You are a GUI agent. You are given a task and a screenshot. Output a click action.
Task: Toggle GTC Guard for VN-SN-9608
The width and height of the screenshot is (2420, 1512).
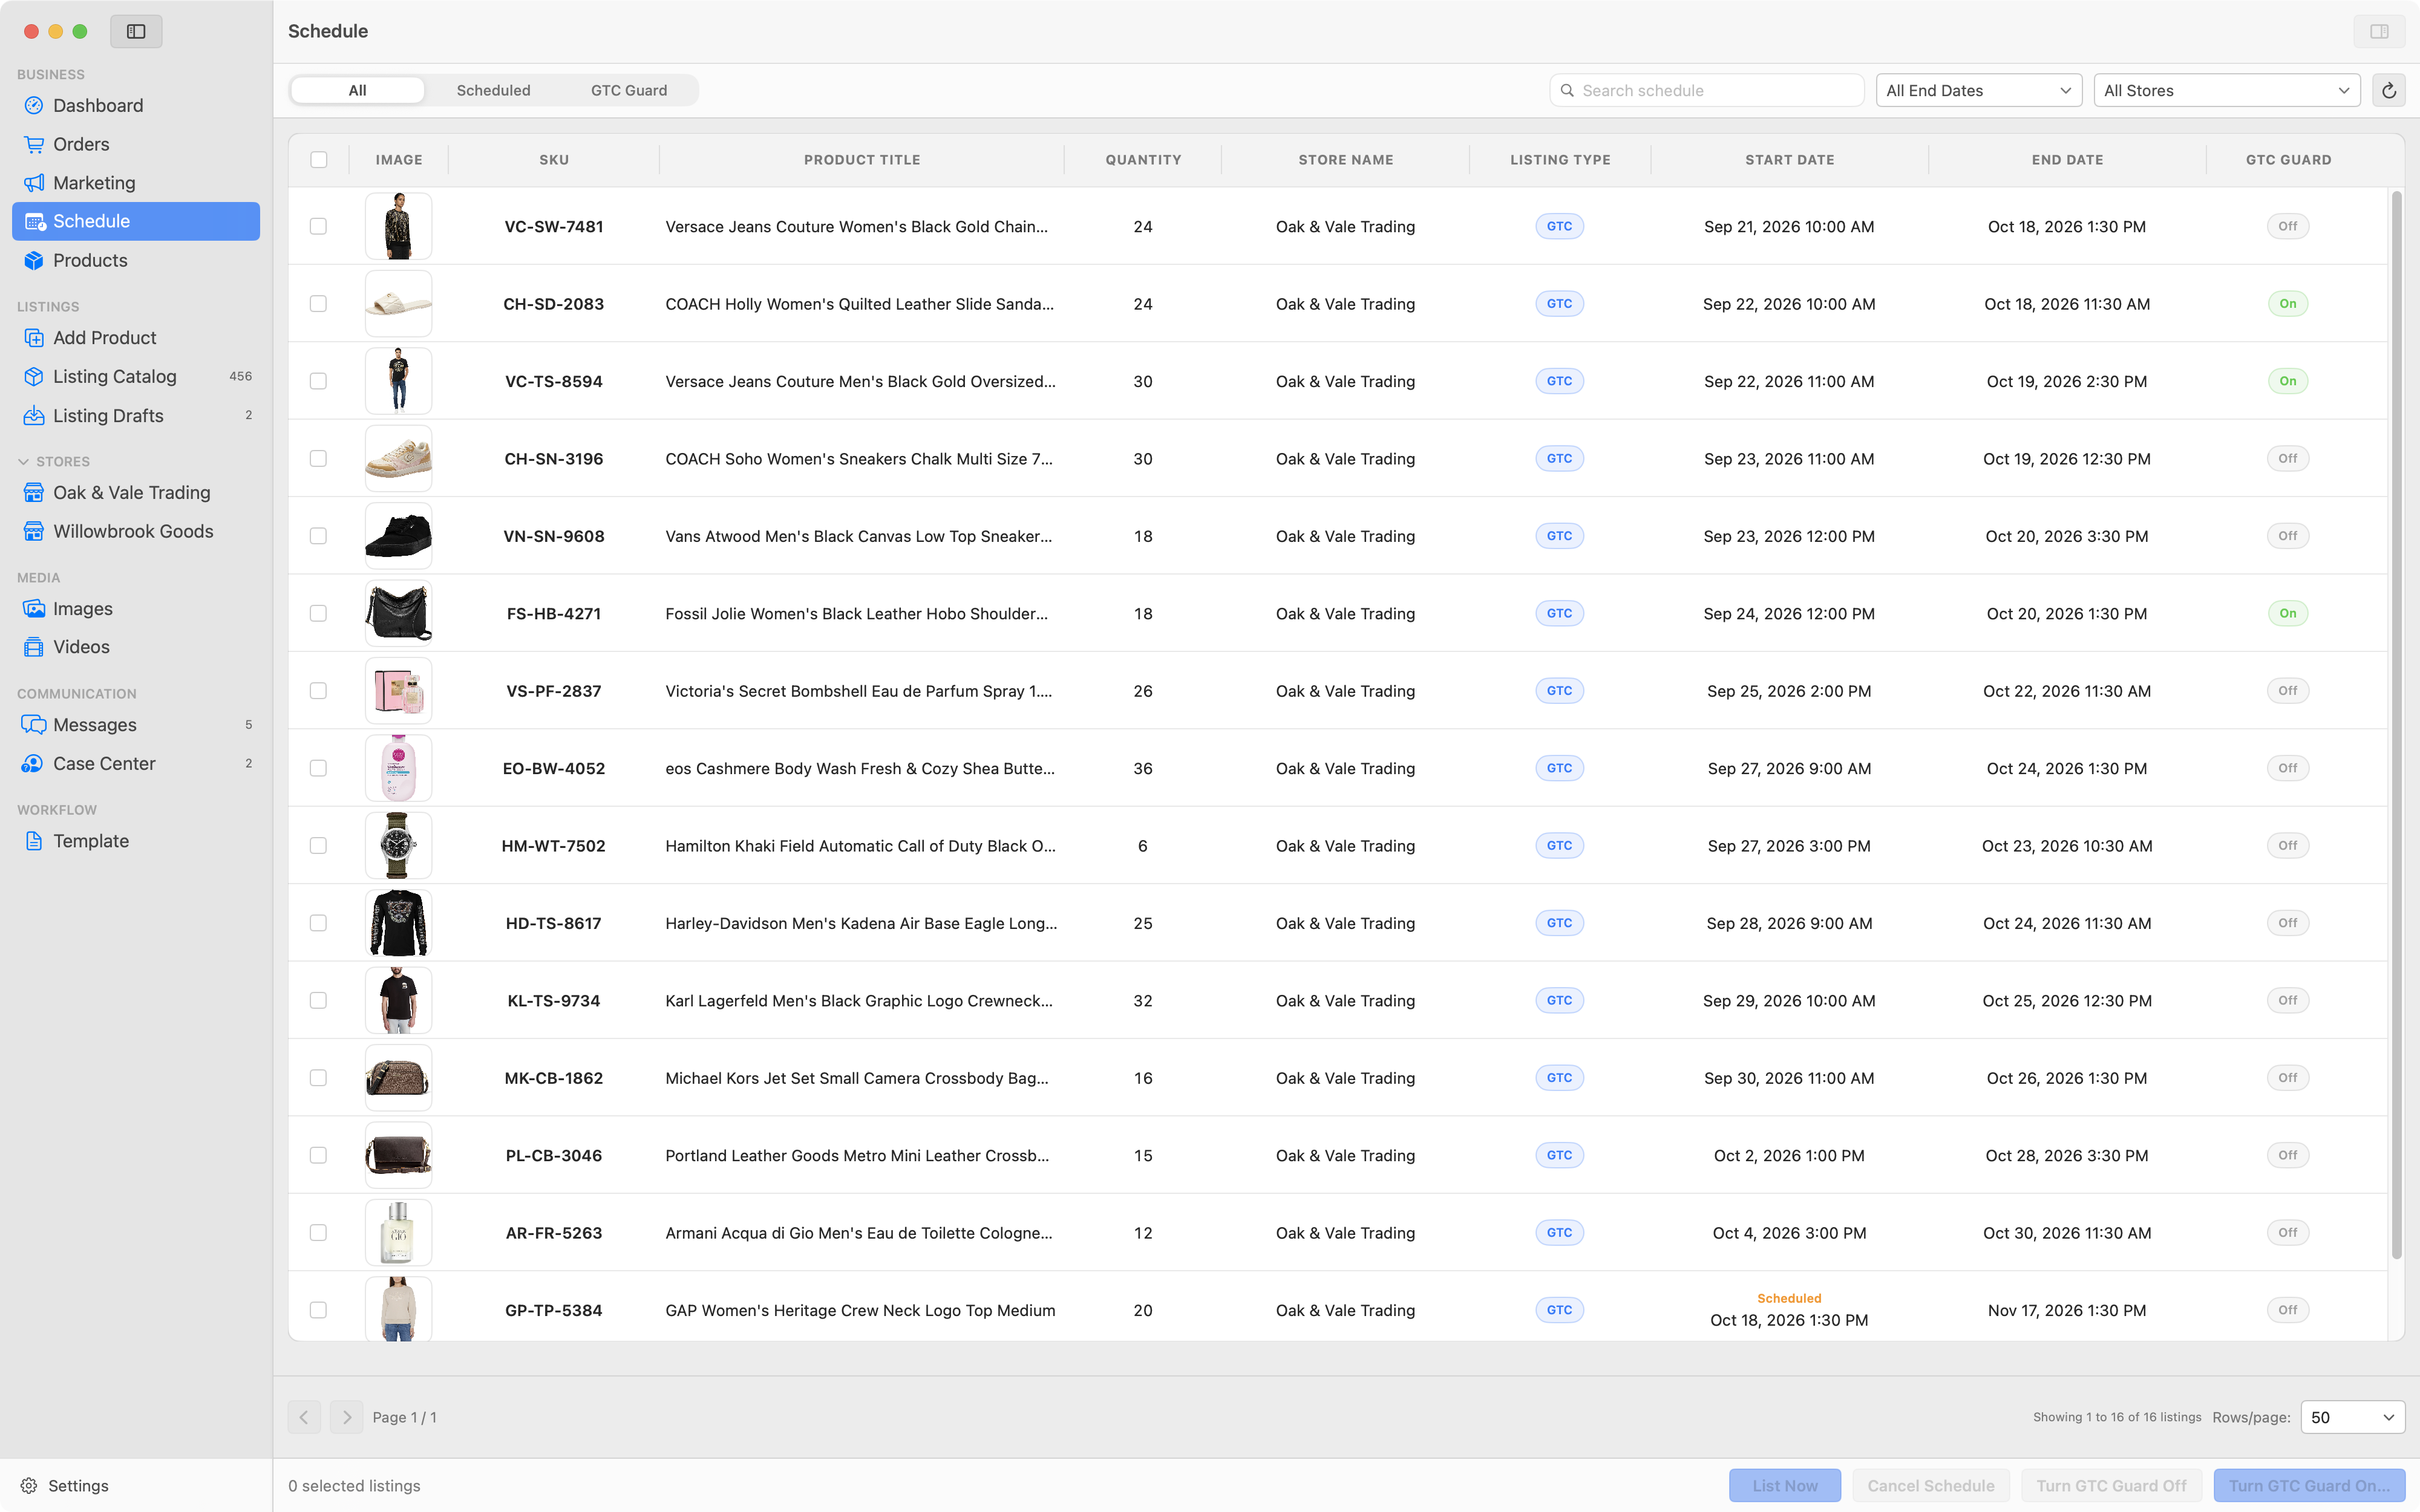point(2287,536)
